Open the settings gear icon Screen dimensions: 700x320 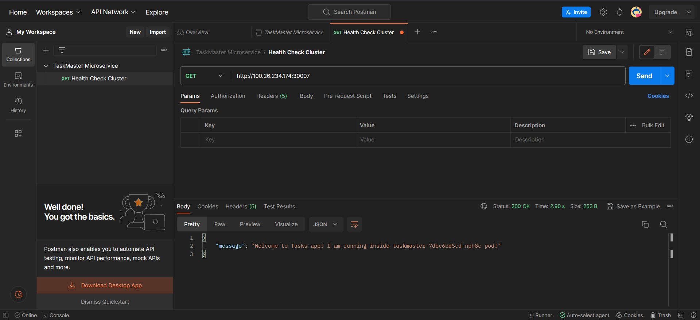coord(603,12)
